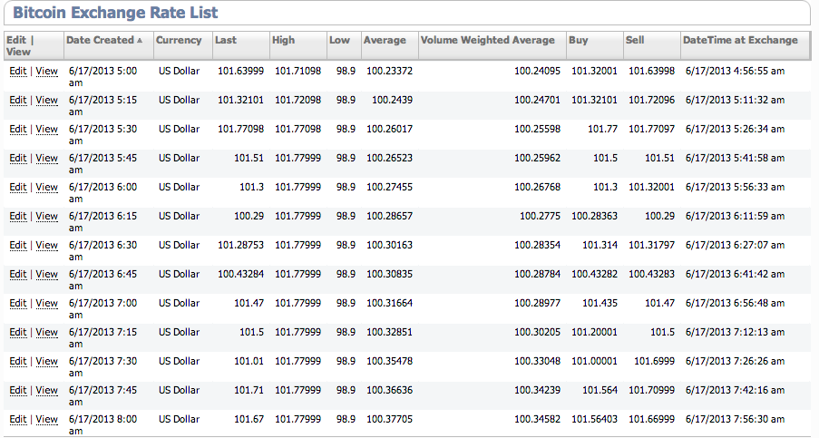View the 6/17/2013 5:30 am row

point(46,130)
